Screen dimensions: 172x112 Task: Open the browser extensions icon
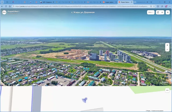[158, 6]
